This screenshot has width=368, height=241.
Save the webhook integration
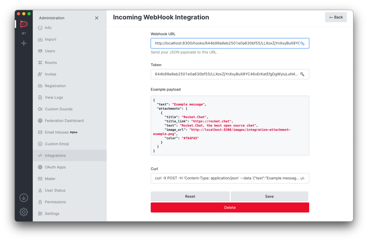[x=269, y=196]
